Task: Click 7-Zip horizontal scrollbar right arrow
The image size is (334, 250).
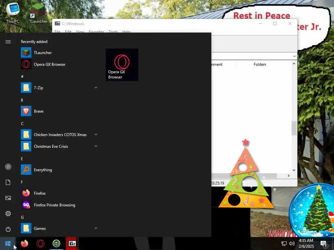Action: point(289,175)
